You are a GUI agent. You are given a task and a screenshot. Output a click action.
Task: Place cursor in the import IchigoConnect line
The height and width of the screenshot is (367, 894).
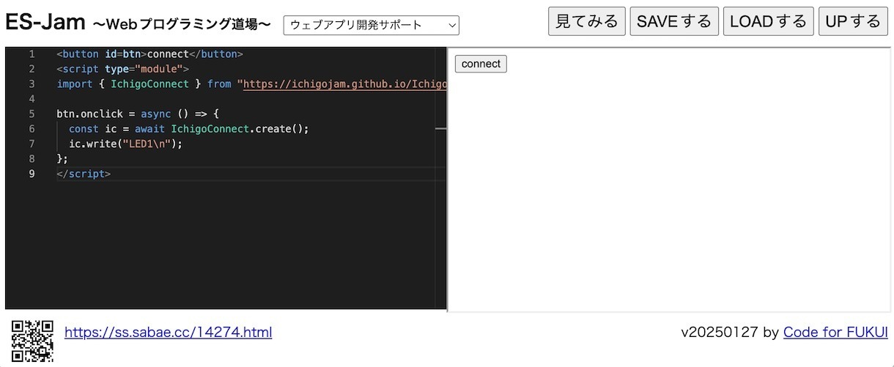coord(251,84)
